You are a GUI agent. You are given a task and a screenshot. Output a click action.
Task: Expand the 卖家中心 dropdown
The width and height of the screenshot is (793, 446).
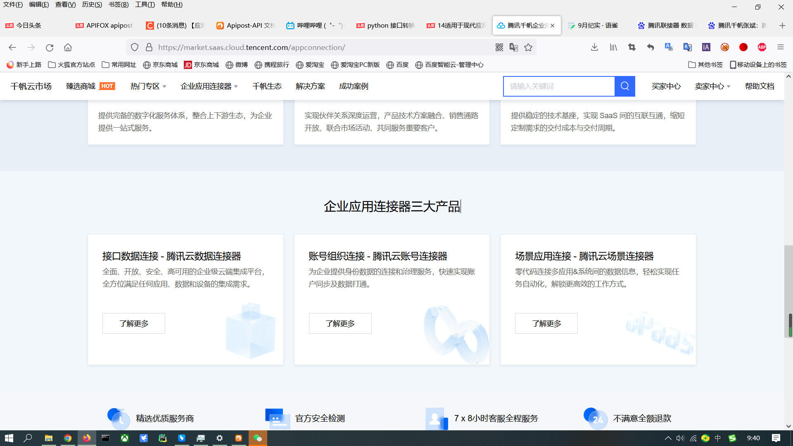[712, 86]
